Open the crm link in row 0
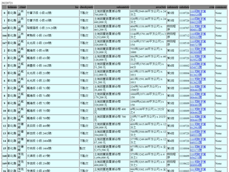This screenshot has height=172, width=229. coord(198,13)
